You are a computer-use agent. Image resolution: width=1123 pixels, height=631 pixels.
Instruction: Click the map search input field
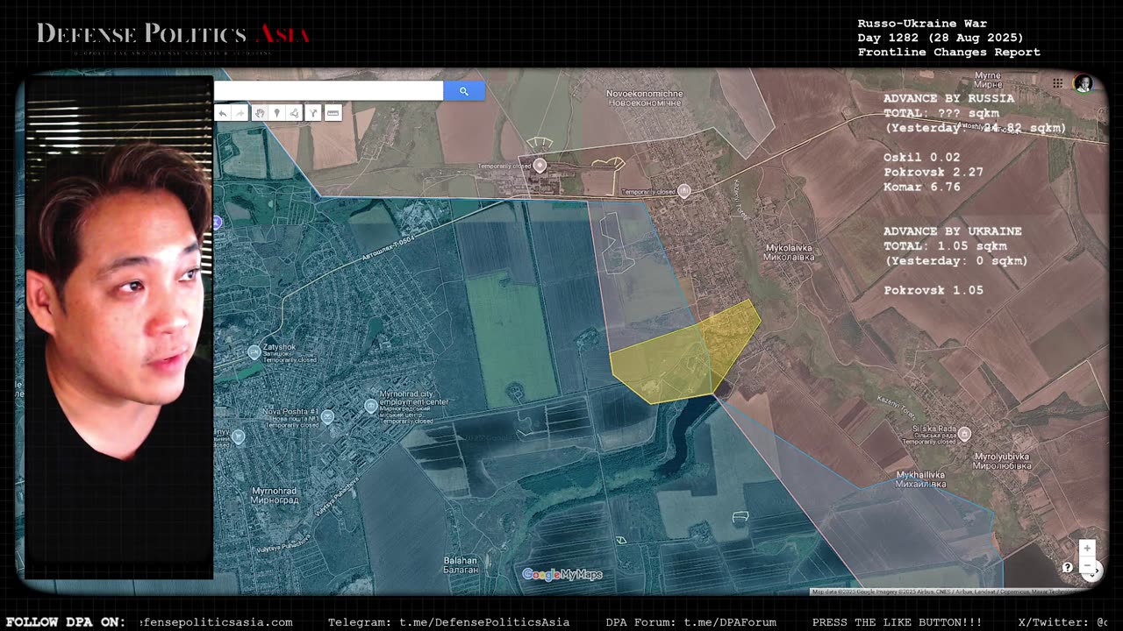[328, 91]
